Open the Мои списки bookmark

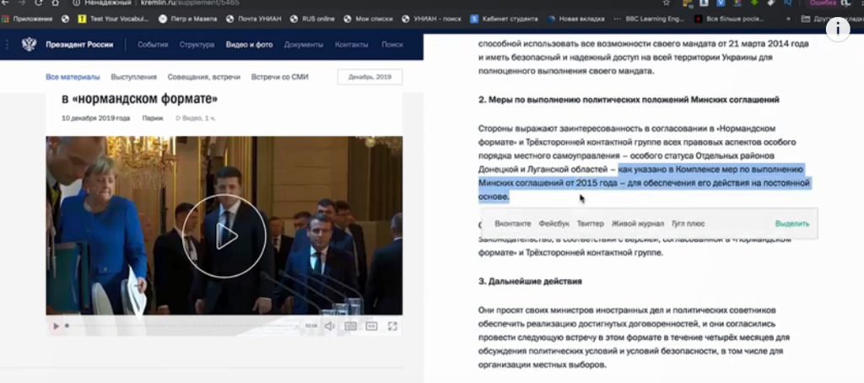click(368, 19)
